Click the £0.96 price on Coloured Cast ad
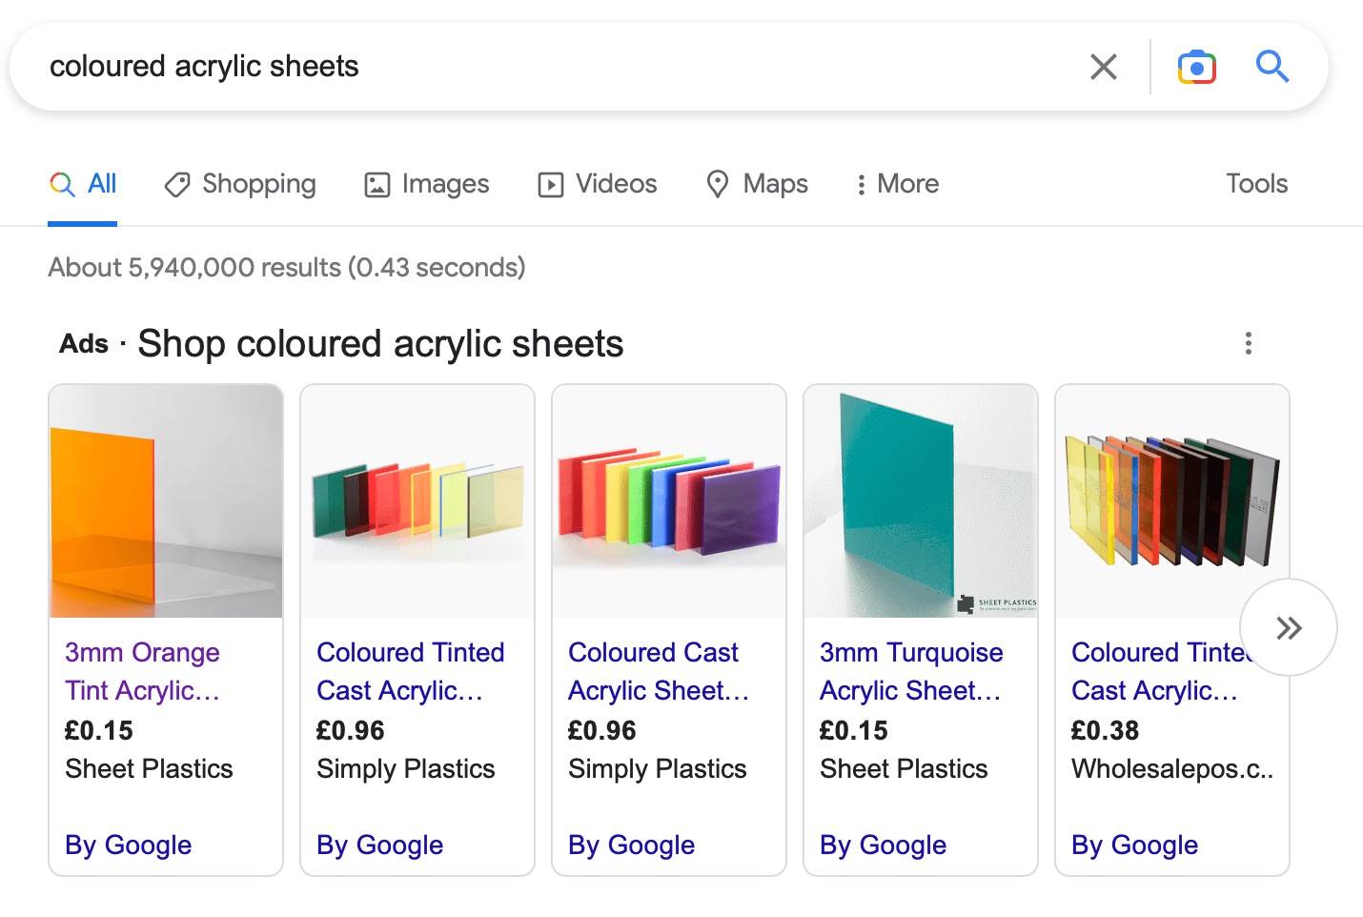This screenshot has height=917, width=1363. [602, 731]
